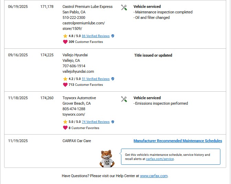231x184 pixels.
Task: Click the CAR FOX mascot image
Action: 107,159
